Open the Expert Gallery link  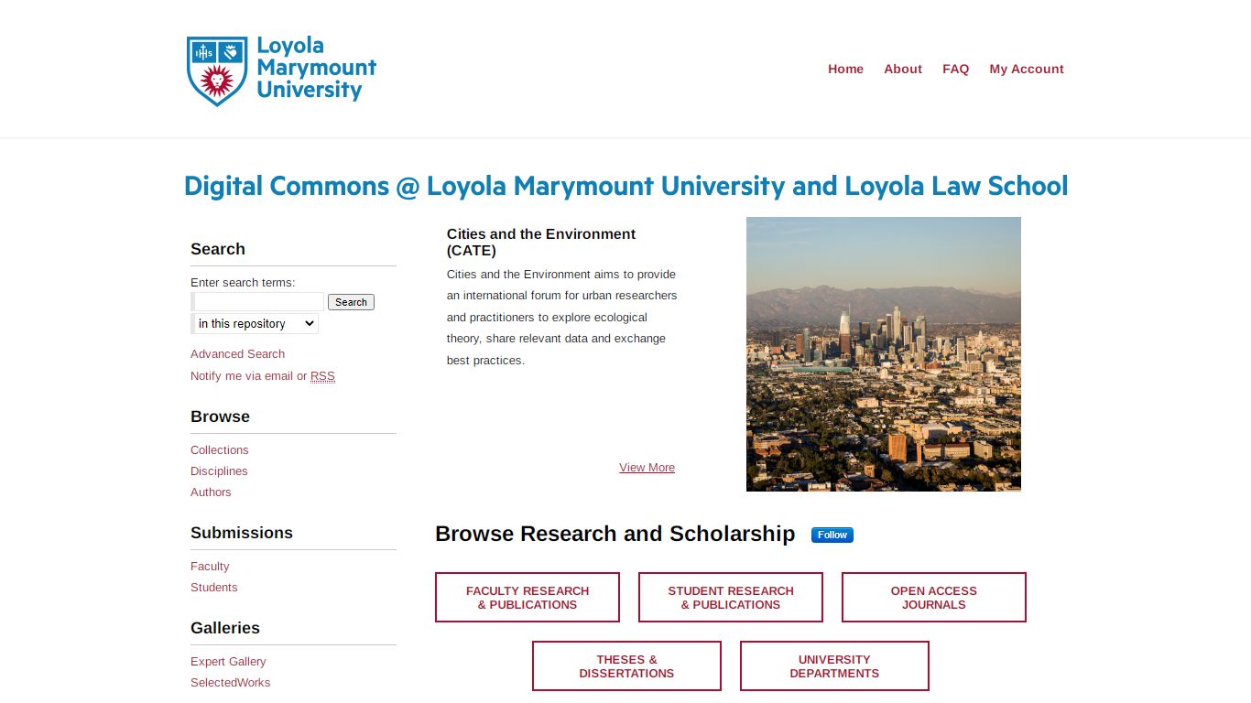(x=228, y=662)
